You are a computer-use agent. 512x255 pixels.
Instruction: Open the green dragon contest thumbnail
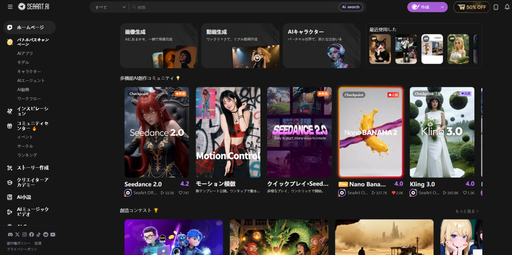click(279, 237)
